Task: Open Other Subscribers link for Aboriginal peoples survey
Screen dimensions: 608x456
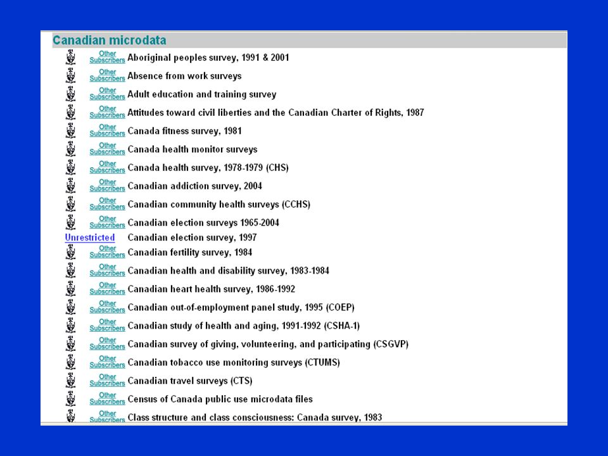Action: (108, 56)
